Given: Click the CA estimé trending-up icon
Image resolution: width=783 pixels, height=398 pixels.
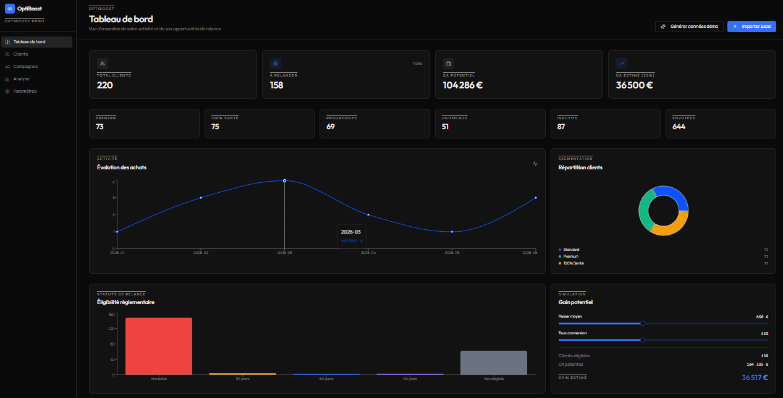Looking at the screenshot, I should [622, 63].
